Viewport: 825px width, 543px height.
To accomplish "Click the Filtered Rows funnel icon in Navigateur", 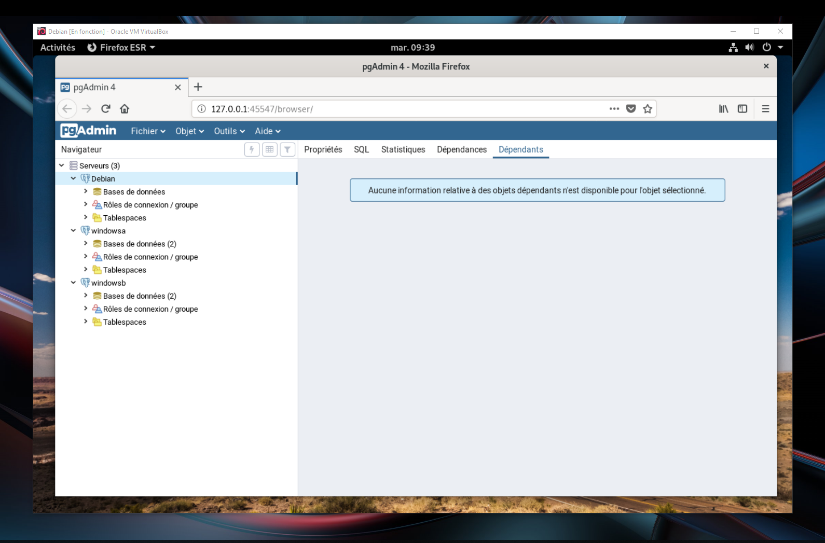I will pos(287,149).
